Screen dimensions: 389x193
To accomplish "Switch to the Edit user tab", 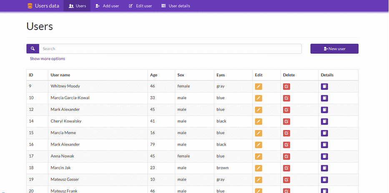I will pos(141,6).
